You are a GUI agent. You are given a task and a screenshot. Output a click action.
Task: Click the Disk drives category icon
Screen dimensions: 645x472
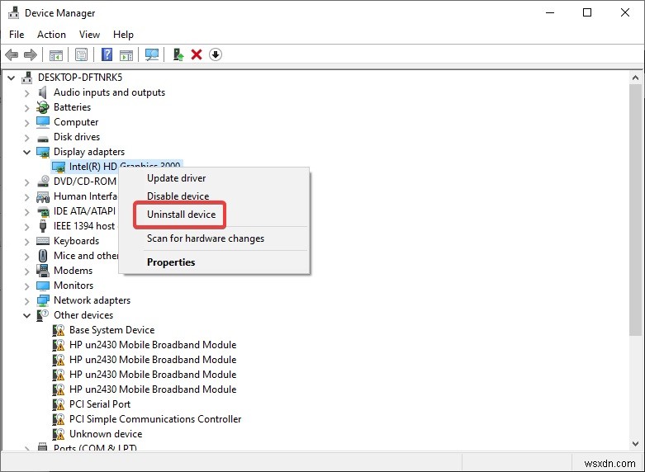(x=43, y=139)
